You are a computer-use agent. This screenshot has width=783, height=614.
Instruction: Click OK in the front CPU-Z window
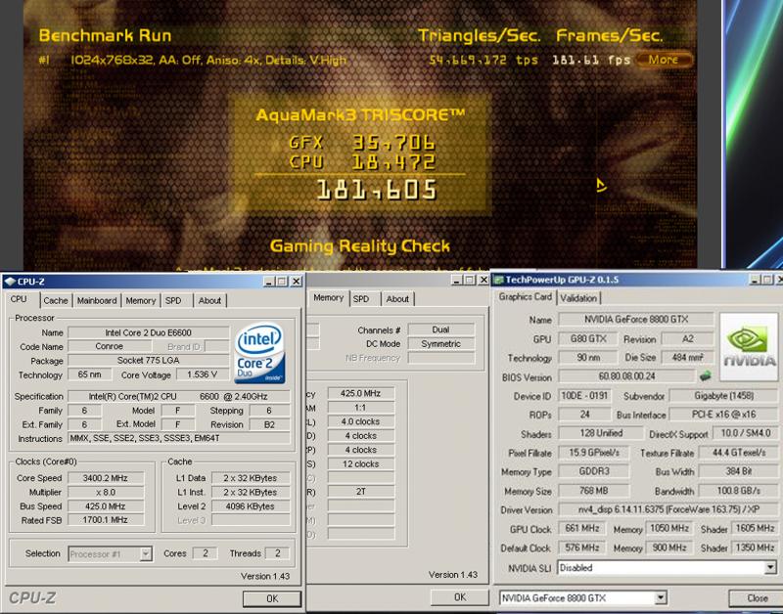tap(272, 598)
